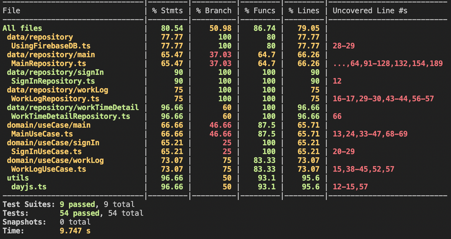This screenshot has height=239, width=451.
Task: Click uncovered lines '20-29' for SignInUseCase.ts
Action: coord(344,152)
